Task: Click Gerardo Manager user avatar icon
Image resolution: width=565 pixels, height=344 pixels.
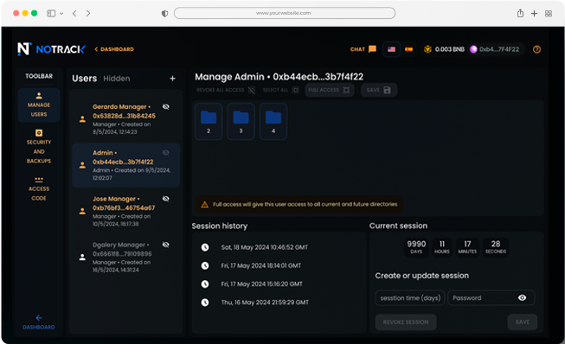Action: click(x=82, y=119)
